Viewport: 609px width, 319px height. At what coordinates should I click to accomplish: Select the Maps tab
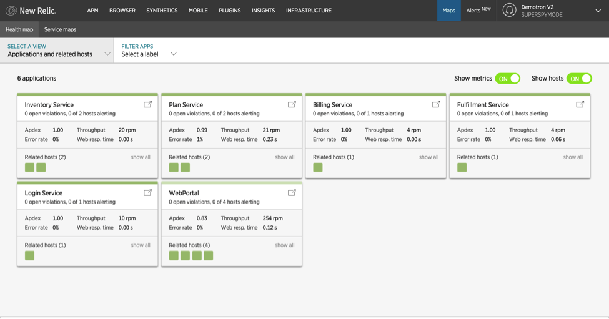tap(449, 11)
